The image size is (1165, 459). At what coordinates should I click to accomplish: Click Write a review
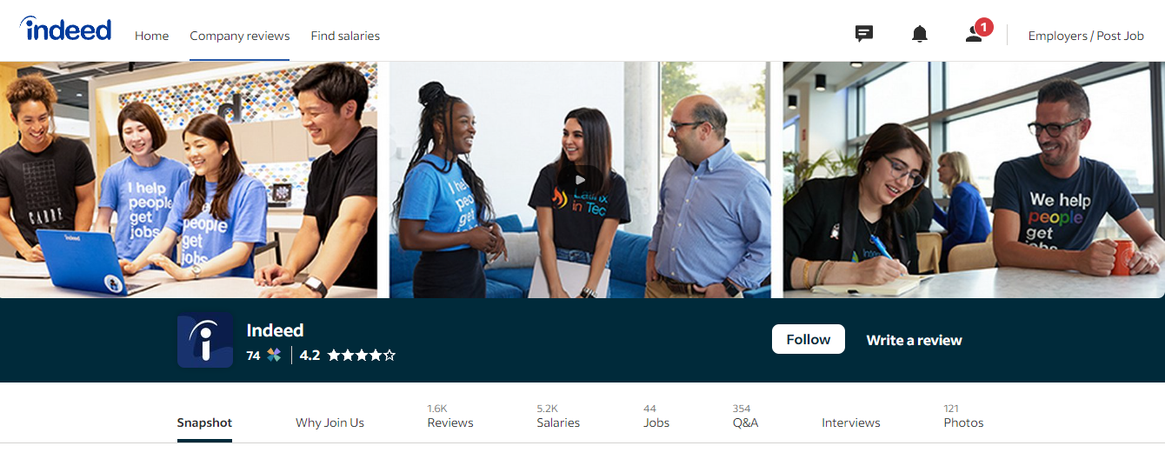[914, 340]
